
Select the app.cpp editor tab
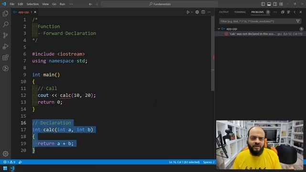[24, 12]
